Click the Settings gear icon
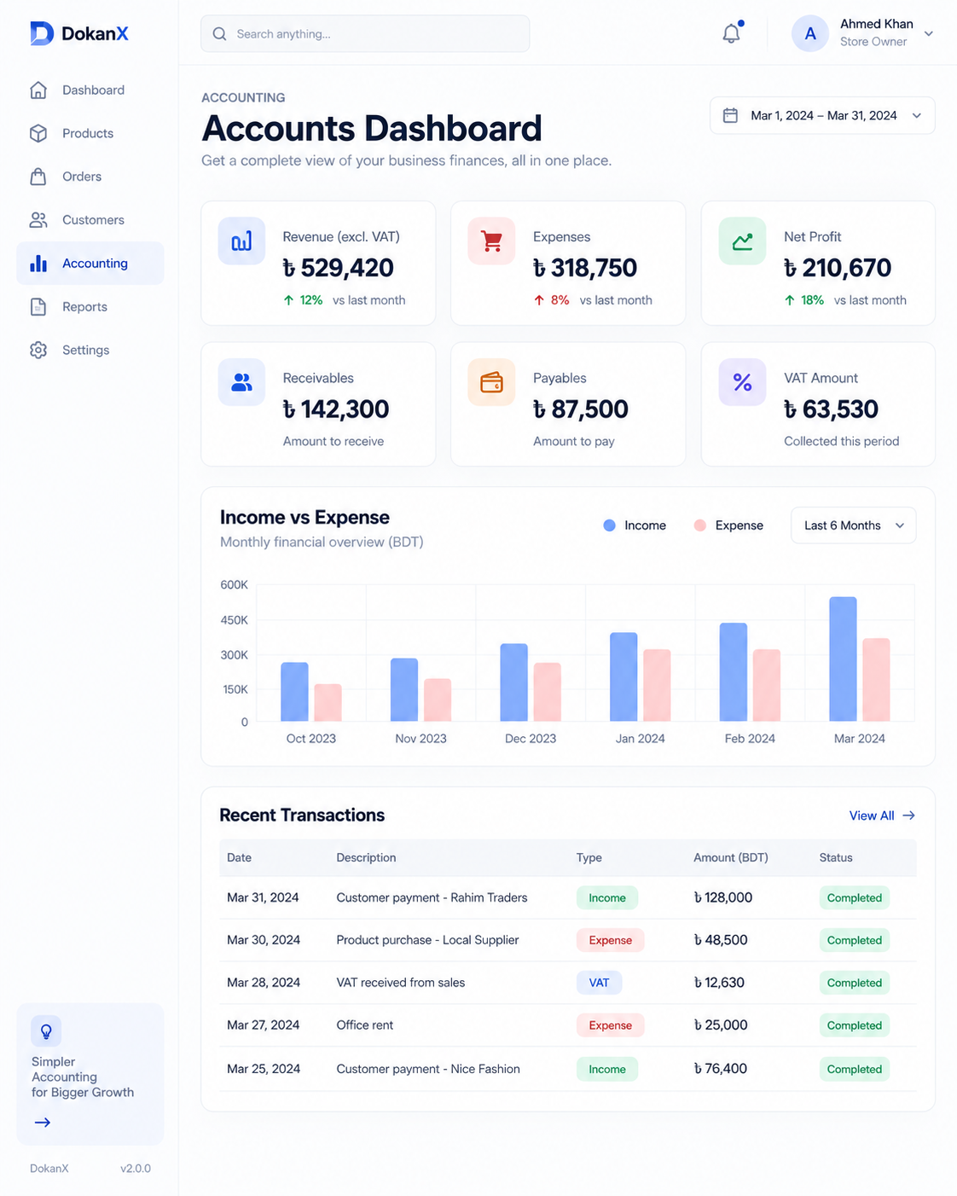The height and width of the screenshot is (1196, 957). click(x=38, y=350)
